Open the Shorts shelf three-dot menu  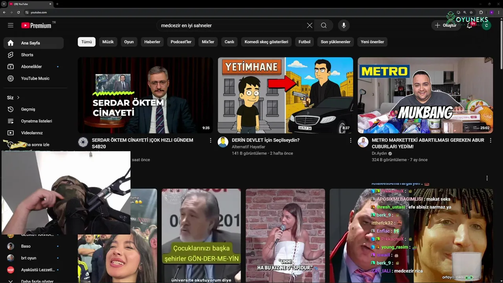coord(487,178)
